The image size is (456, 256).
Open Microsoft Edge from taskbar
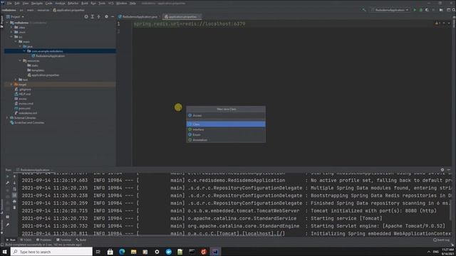122,252
